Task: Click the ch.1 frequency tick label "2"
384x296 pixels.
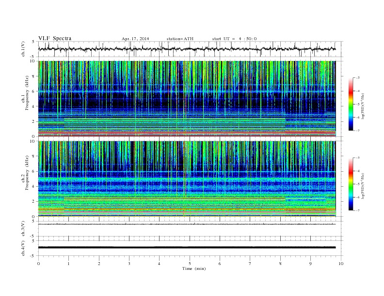Action: (x=33, y=121)
